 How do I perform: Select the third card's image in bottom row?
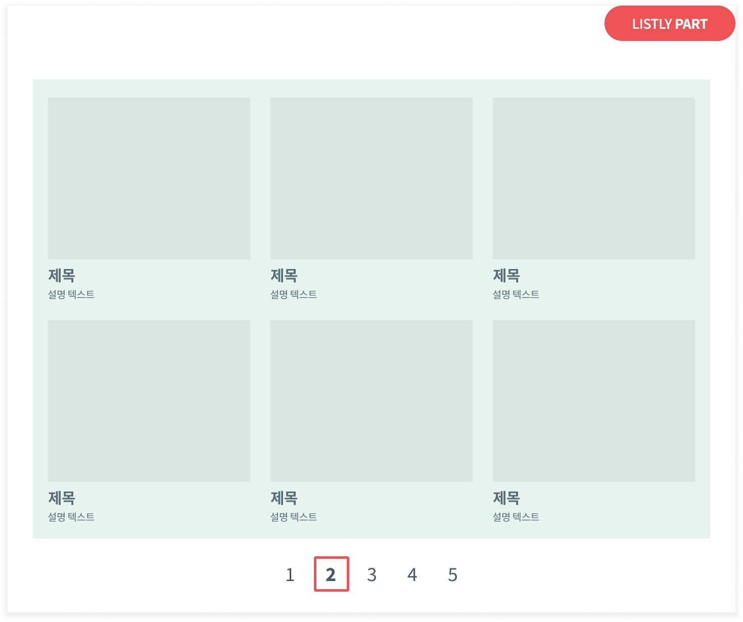594,401
